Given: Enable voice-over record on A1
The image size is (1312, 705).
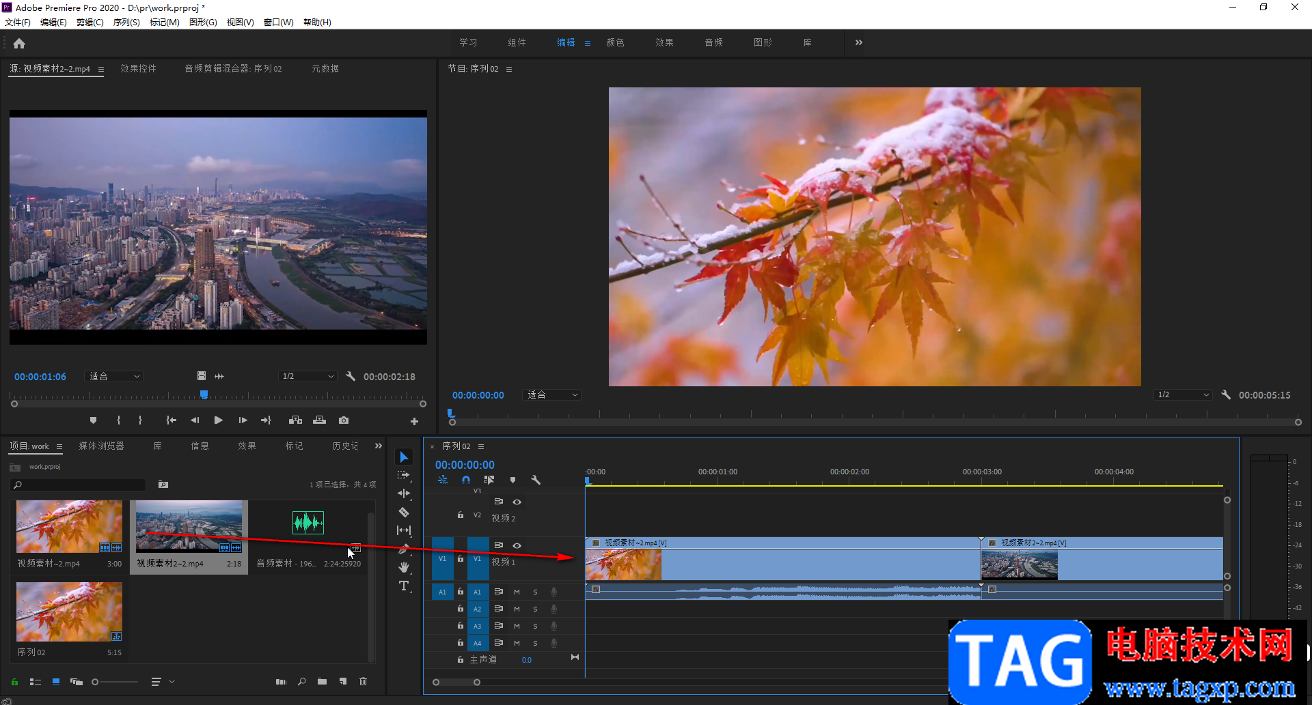Looking at the screenshot, I should pos(553,592).
